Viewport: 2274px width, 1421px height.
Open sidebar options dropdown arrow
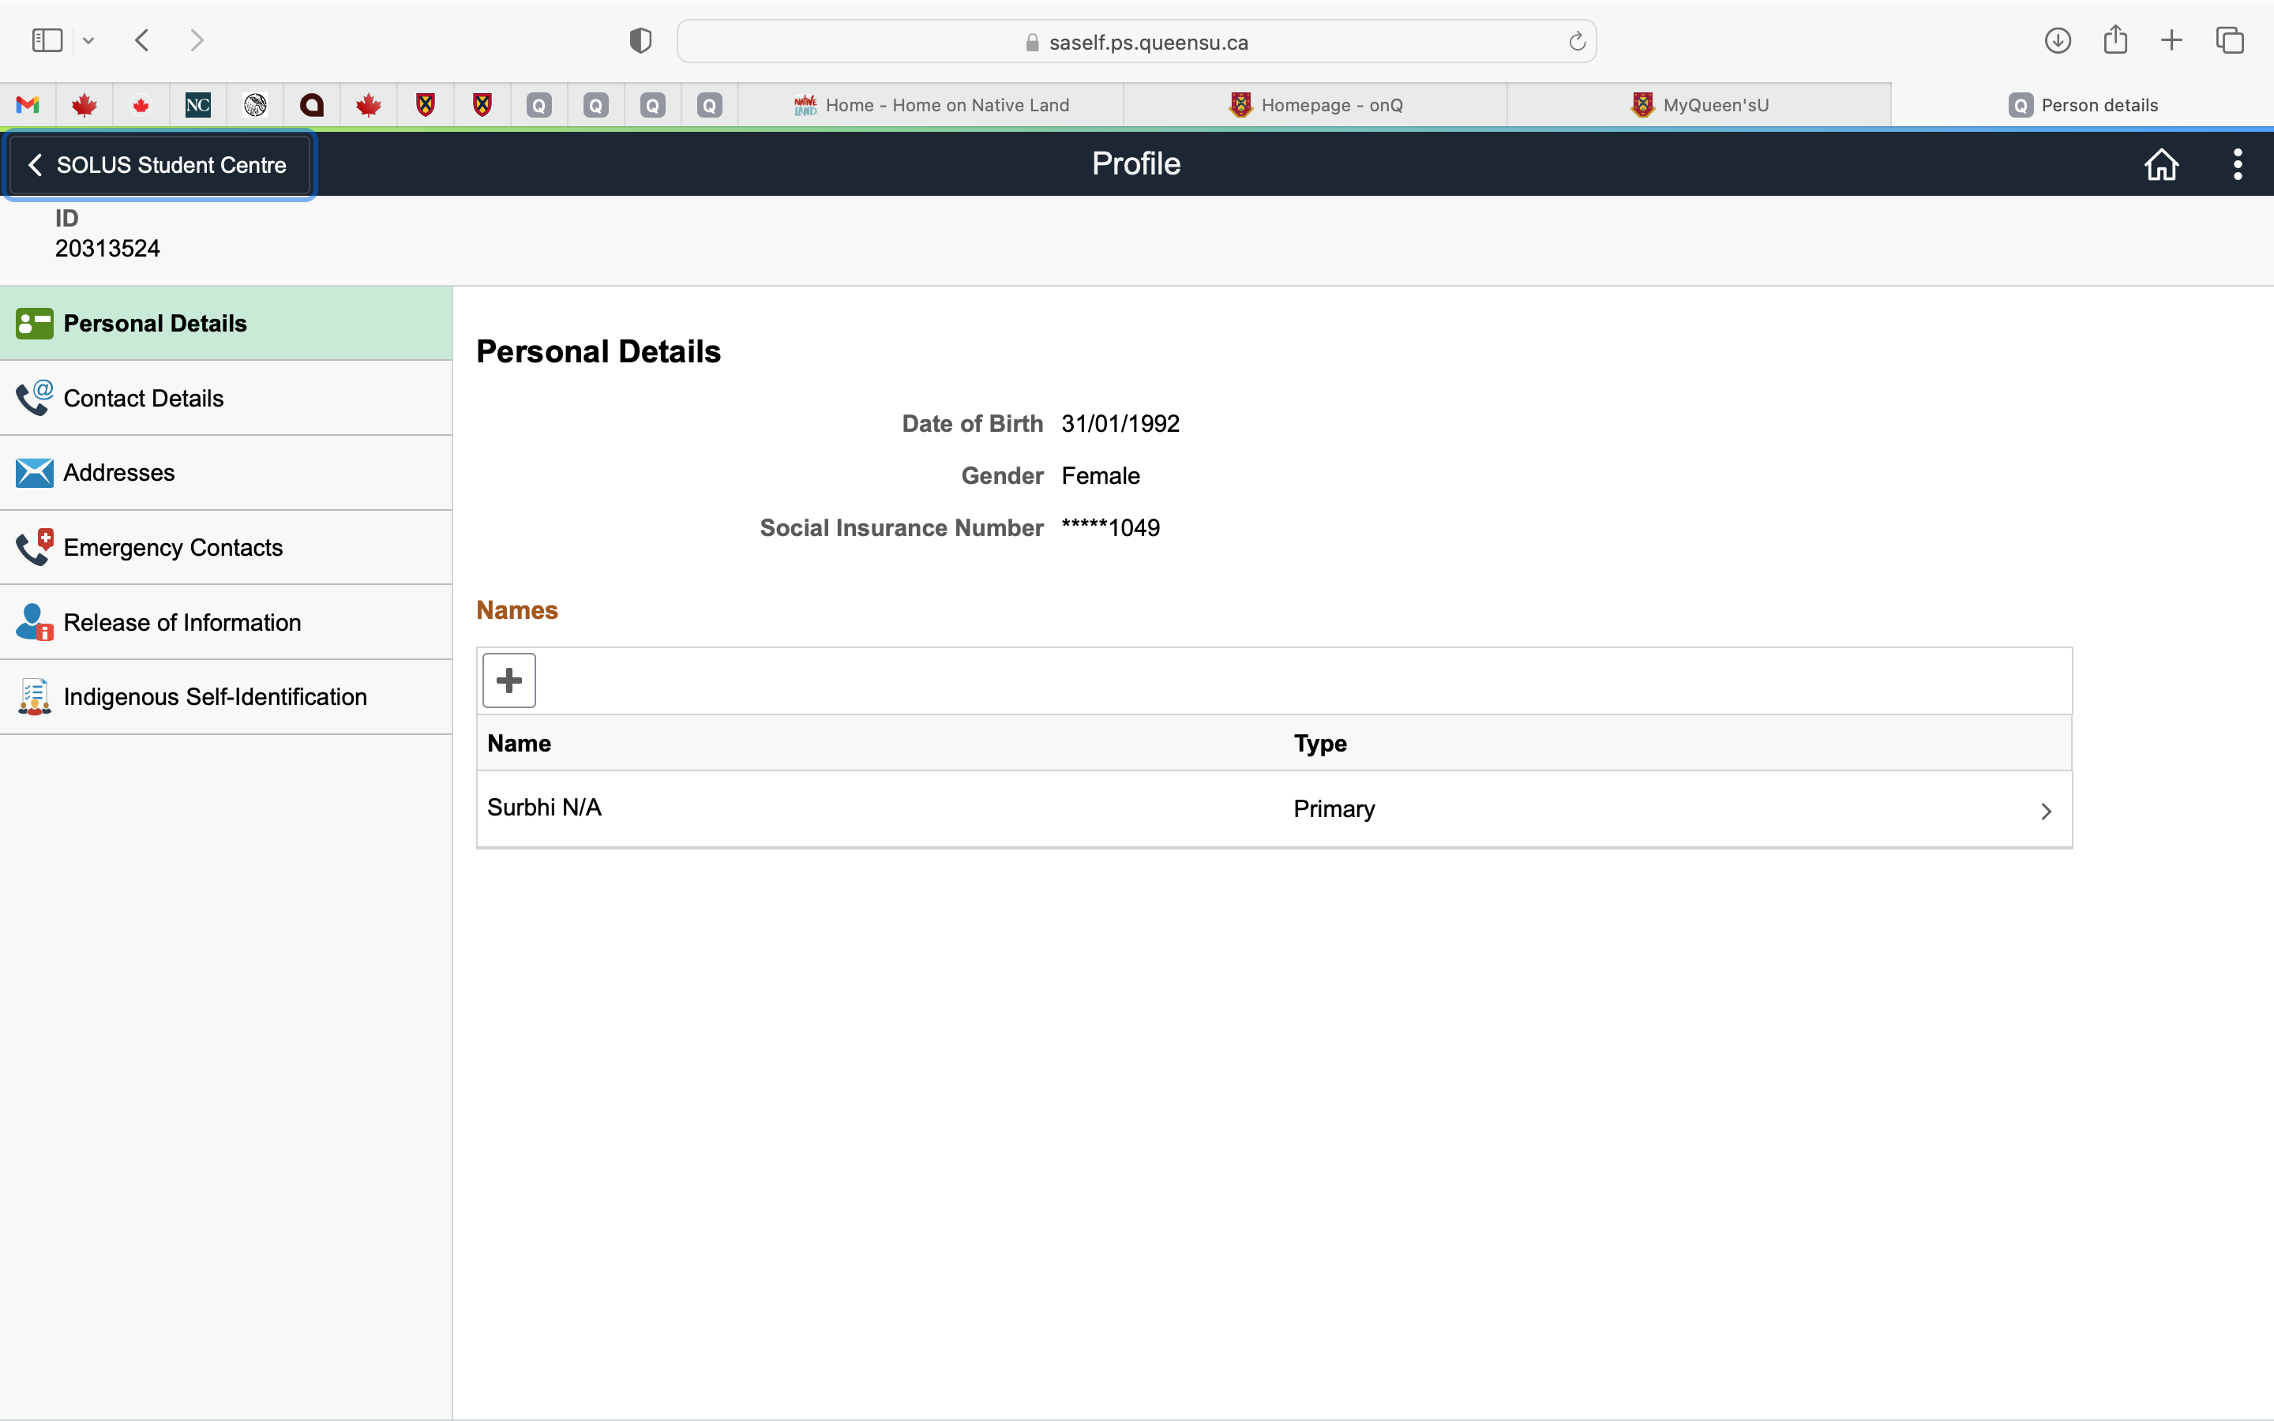pos(88,40)
